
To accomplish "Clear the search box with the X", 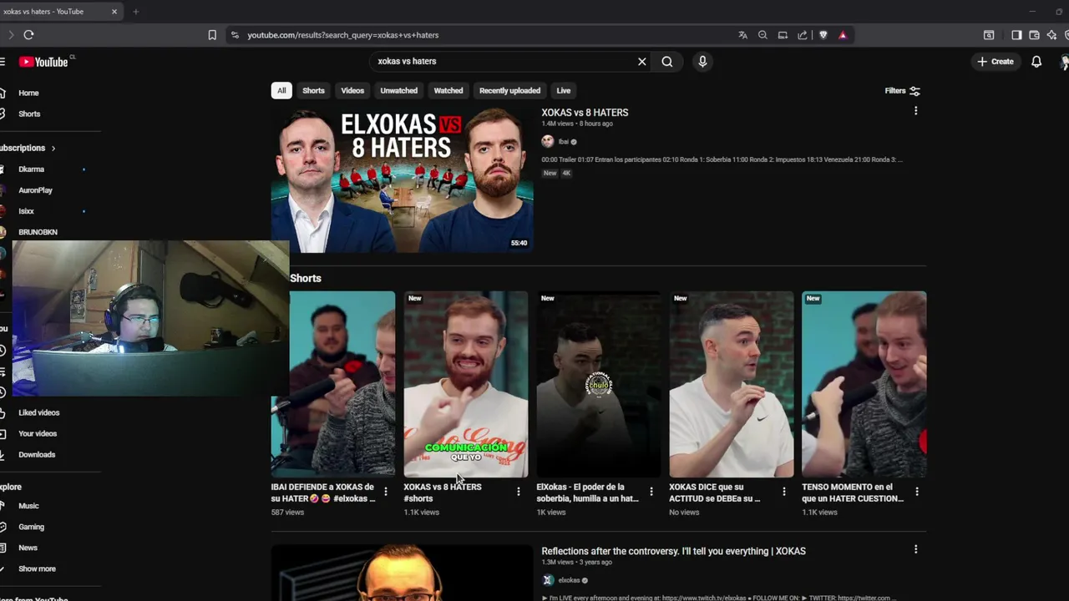I will click(x=642, y=61).
